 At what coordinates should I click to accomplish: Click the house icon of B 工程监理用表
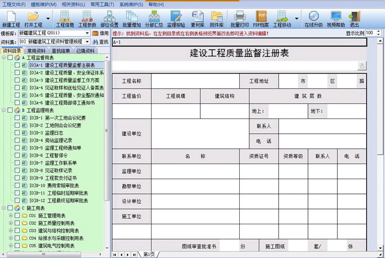(17, 110)
